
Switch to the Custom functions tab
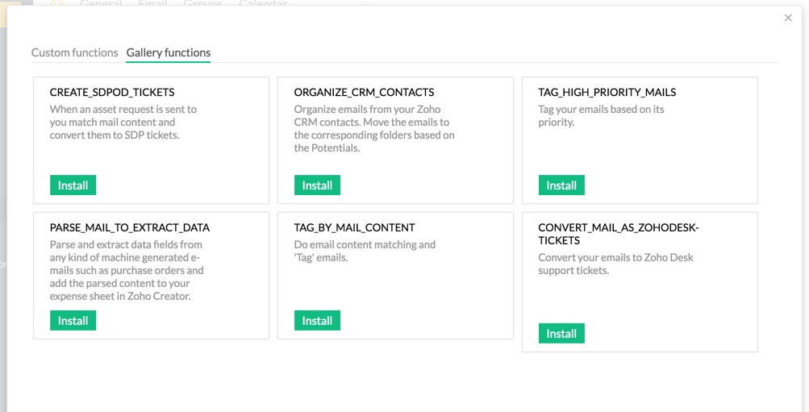tap(74, 52)
